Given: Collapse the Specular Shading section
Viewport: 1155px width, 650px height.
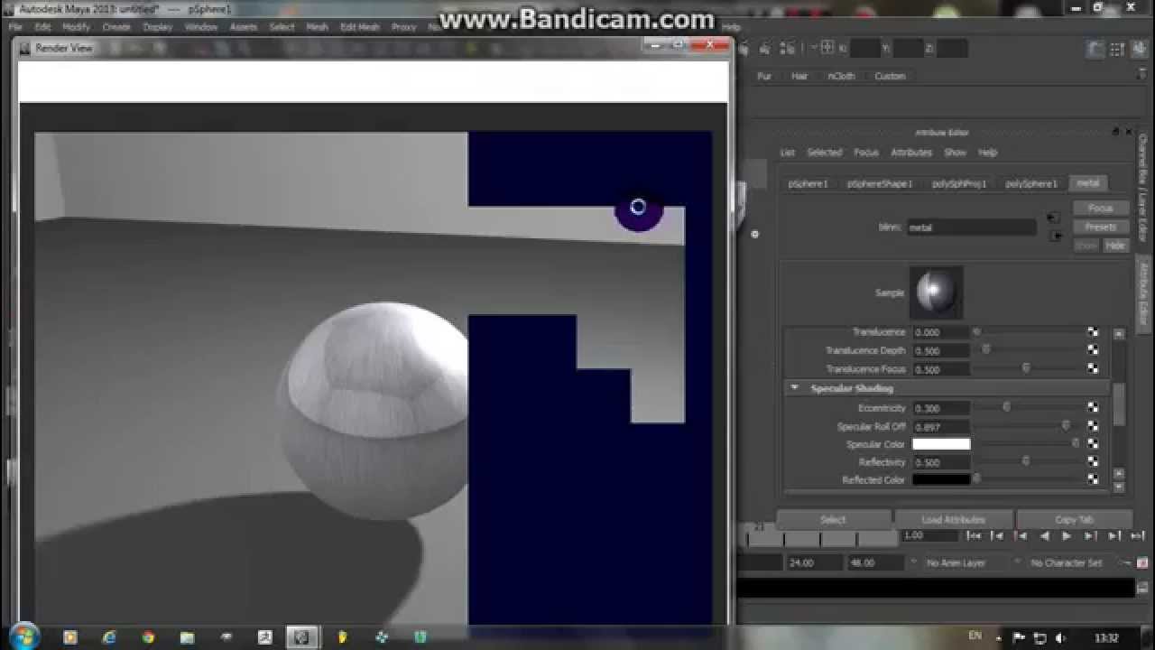Looking at the screenshot, I should (794, 388).
